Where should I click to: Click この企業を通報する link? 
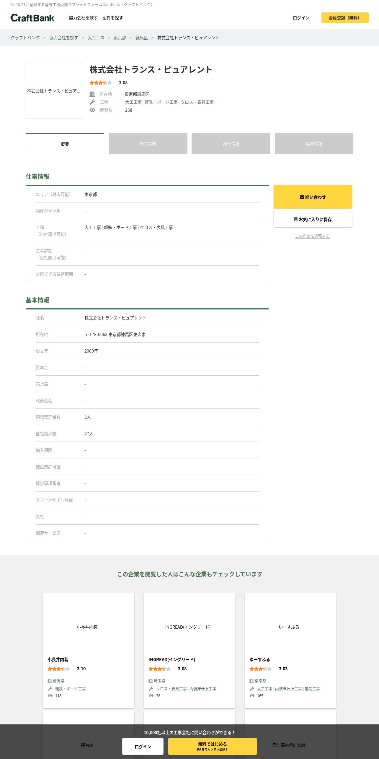[312, 236]
